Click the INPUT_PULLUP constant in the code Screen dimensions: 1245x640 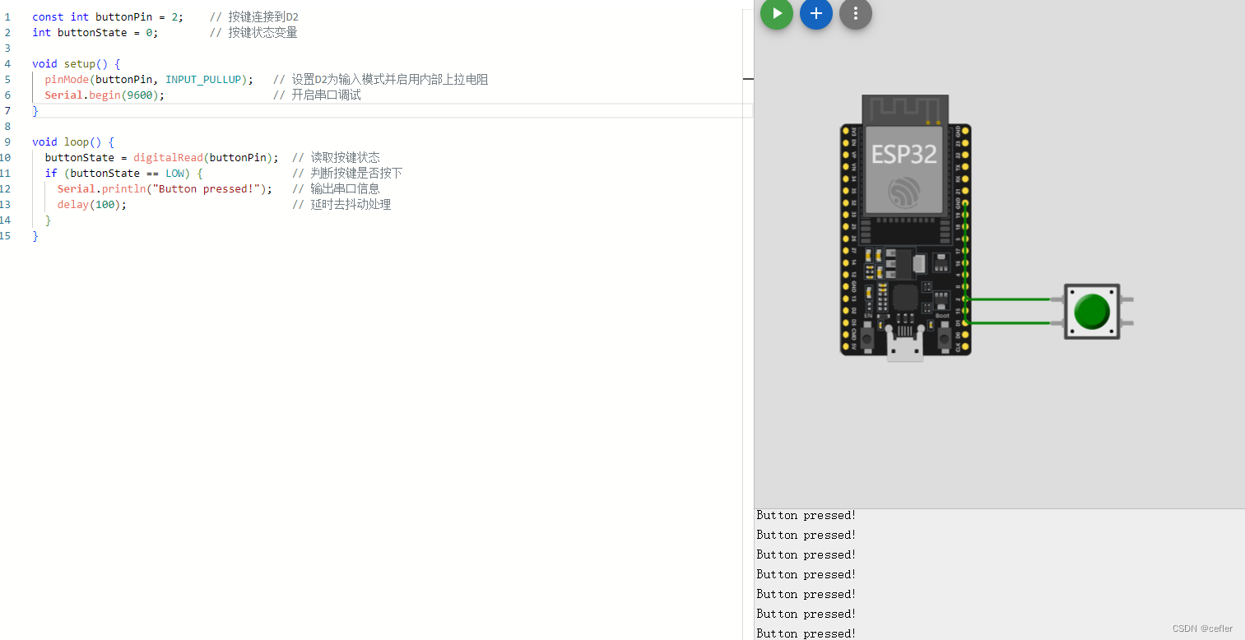tap(203, 79)
